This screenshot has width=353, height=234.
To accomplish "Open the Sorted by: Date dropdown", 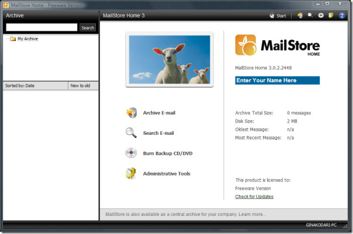I will (x=35, y=86).
